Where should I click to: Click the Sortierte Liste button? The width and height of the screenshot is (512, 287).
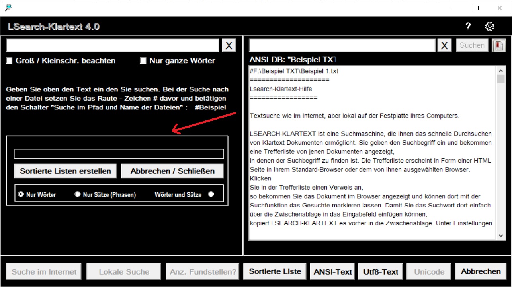275,271
